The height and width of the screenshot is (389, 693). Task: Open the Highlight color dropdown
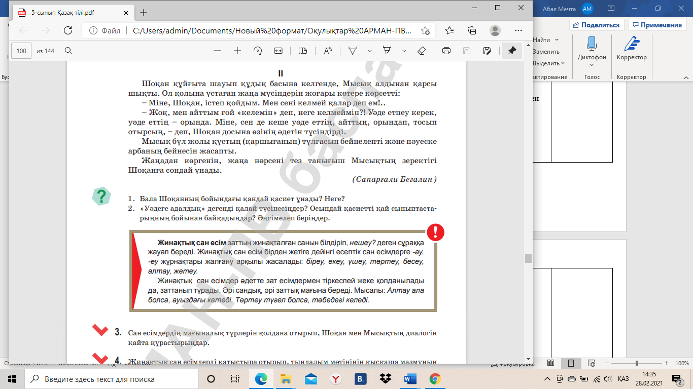click(x=404, y=51)
